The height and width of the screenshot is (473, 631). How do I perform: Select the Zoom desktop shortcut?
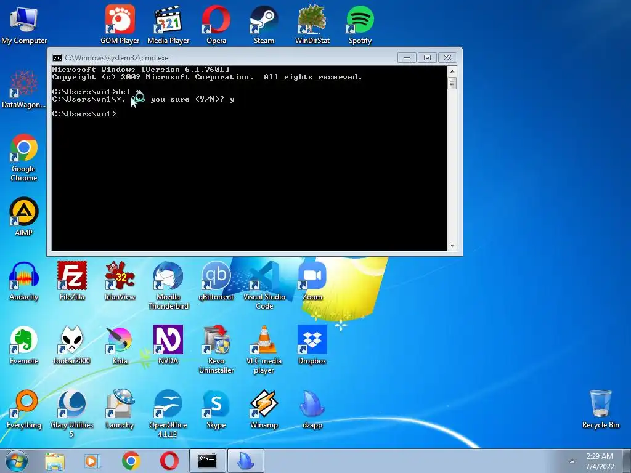click(x=312, y=281)
